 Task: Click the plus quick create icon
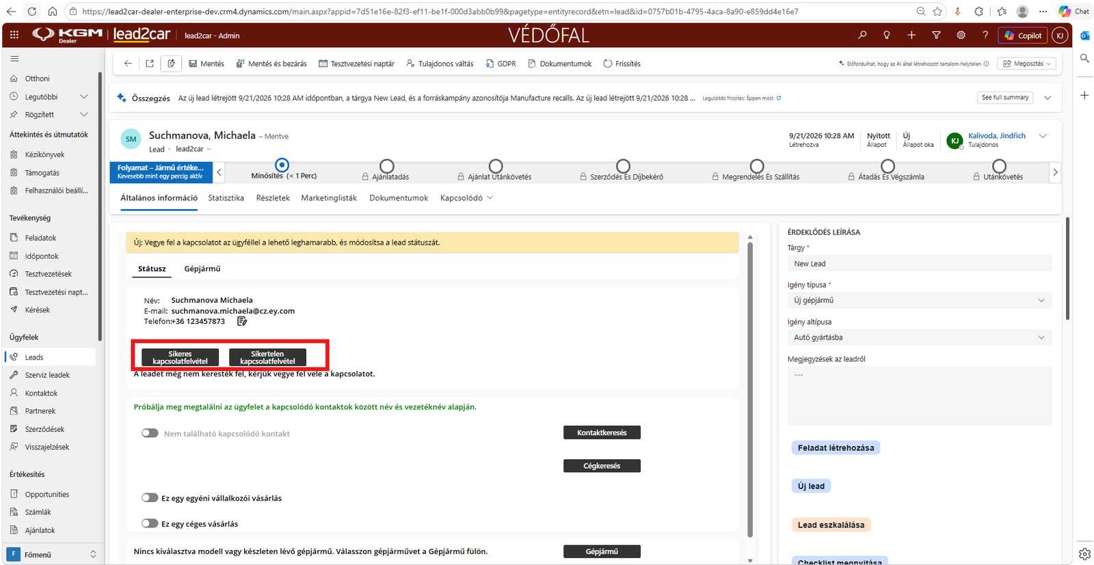[911, 35]
